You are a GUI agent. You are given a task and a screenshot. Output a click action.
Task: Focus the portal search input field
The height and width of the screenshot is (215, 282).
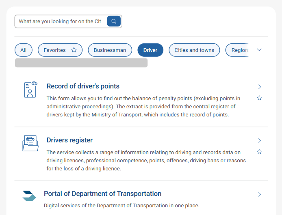60,21
